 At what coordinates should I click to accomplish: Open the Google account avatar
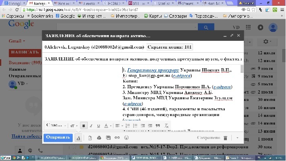coord(273,28)
